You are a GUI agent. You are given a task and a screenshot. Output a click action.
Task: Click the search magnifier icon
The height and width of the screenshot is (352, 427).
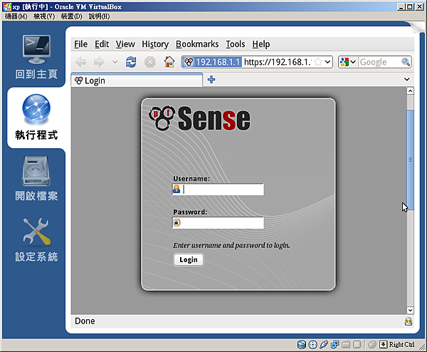(406, 62)
